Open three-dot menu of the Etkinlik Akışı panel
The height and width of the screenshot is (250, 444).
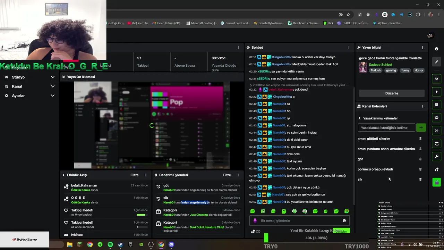click(x=146, y=175)
